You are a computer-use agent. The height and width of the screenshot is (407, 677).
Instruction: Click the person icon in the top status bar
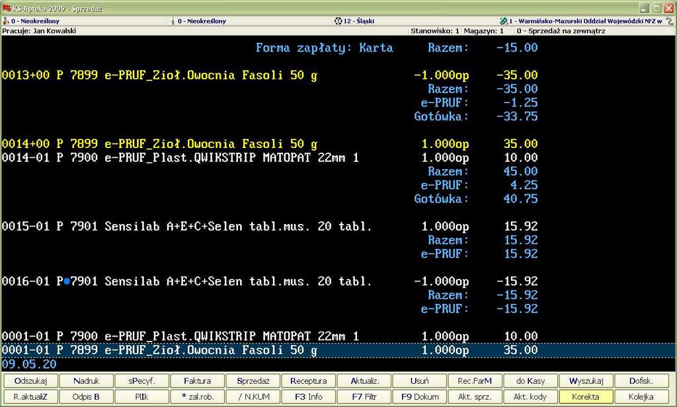coord(5,20)
